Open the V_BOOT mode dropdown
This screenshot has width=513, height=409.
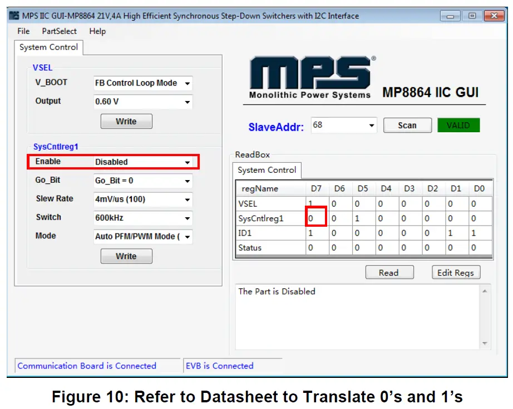click(x=143, y=83)
